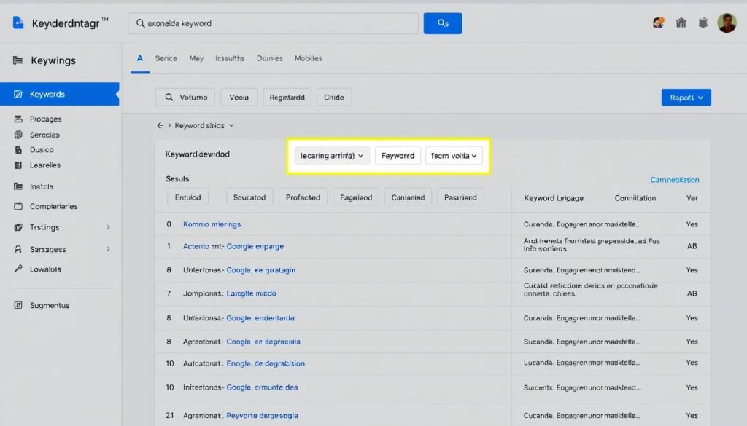Image resolution: width=747 pixels, height=426 pixels.
Task: Click the home icon in the top bar
Action: [x=681, y=23]
